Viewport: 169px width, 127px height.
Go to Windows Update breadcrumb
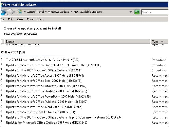click(x=59, y=12)
